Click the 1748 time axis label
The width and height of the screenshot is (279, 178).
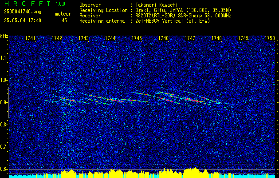coord(217,38)
